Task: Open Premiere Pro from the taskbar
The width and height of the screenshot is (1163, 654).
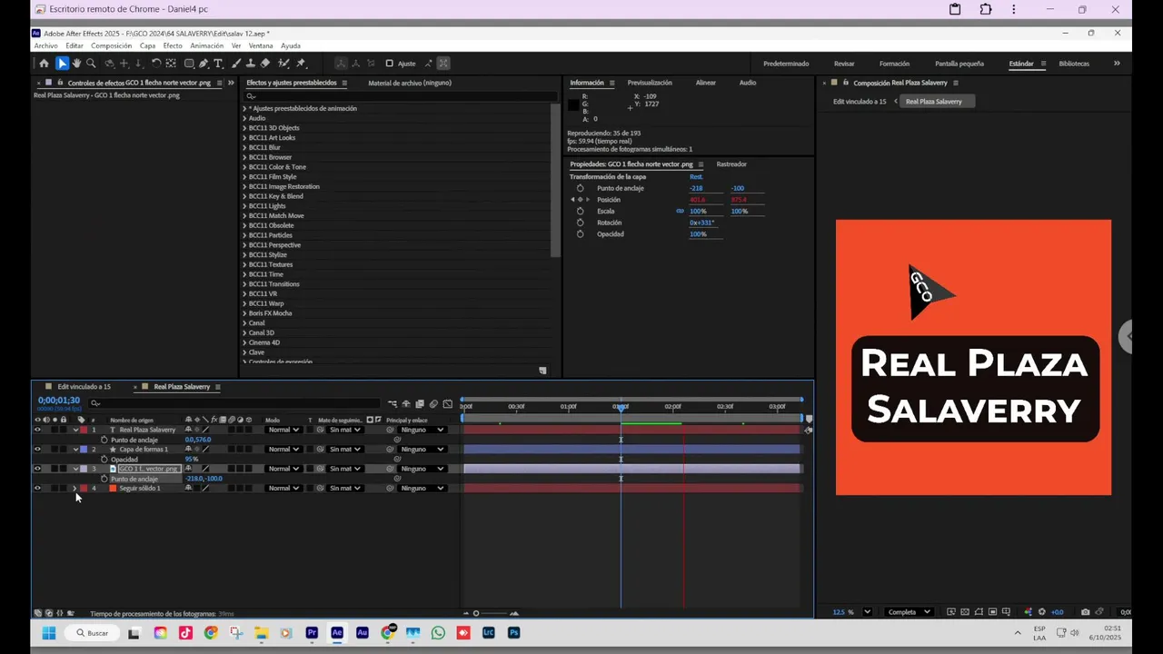Action: 312,633
